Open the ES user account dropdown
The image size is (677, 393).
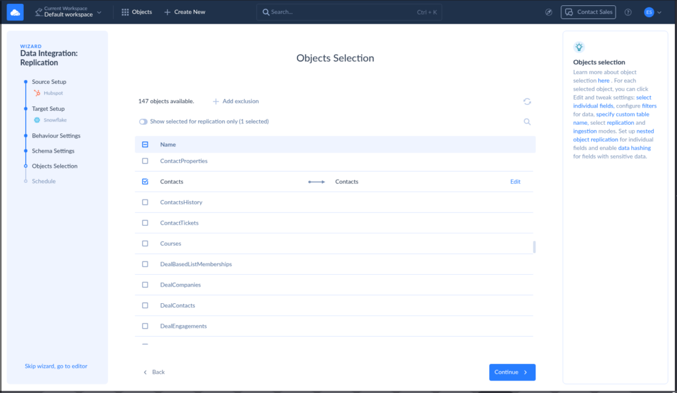point(653,12)
